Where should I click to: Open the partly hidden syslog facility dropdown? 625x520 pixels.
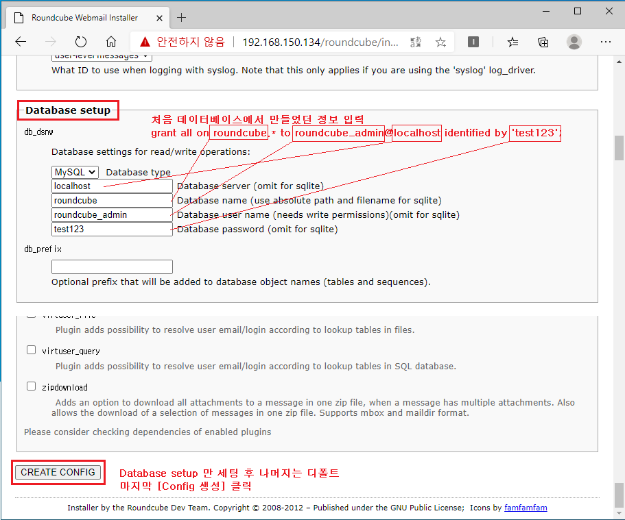pyautogui.click(x=102, y=57)
